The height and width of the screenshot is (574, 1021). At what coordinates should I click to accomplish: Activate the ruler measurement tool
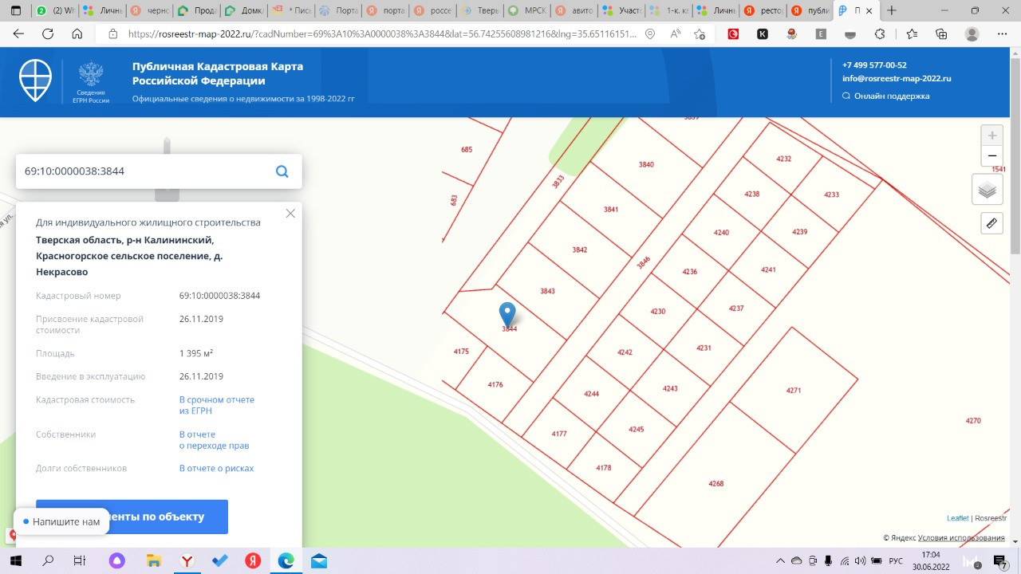pyautogui.click(x=991, y=223)
